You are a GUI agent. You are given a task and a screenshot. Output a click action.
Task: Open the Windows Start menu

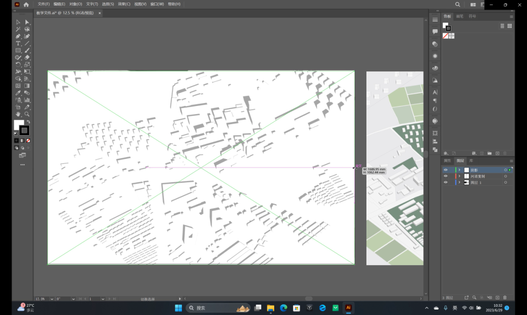pos(179,308)
